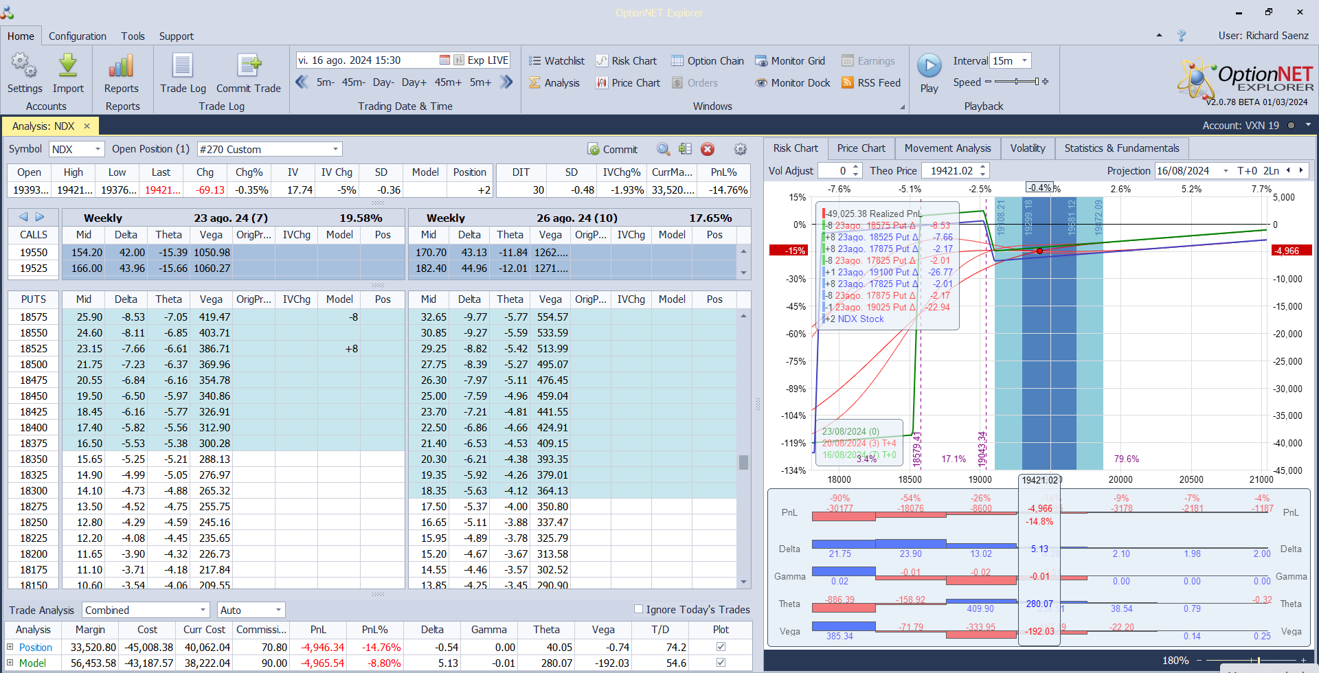Open the Monitor Dock window
This screenshot has width=1319, height=673.
(793, 83)
